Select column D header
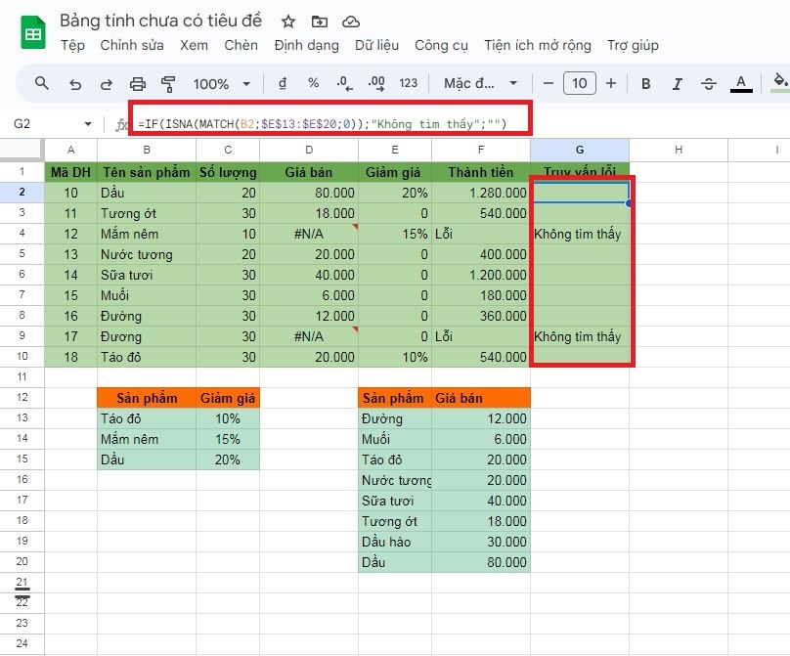 [x=309, y=150]
